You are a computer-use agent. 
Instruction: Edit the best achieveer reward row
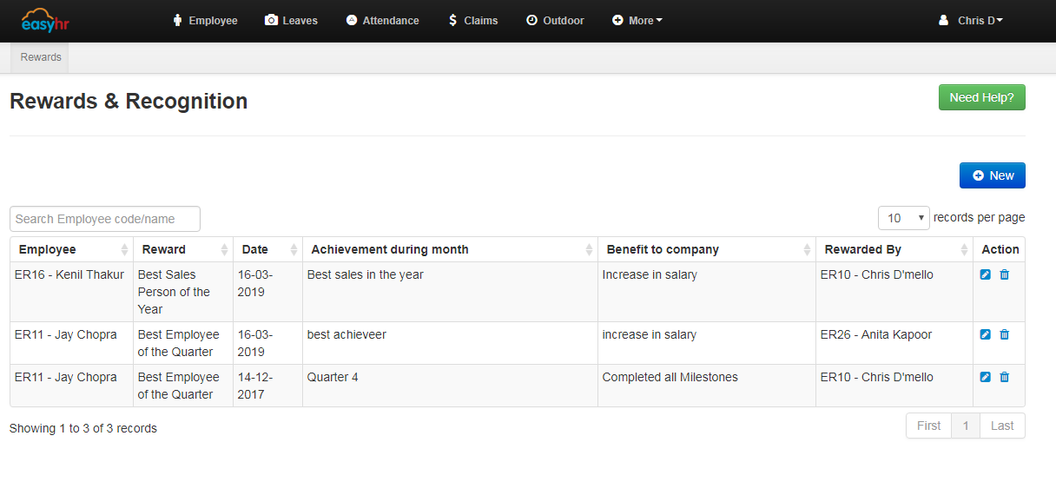(x=985, y=334)
